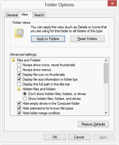Select the Files and Folders tree item
Image resolution: width=119 pixels, height=145 pixels.
coord(29,60)
